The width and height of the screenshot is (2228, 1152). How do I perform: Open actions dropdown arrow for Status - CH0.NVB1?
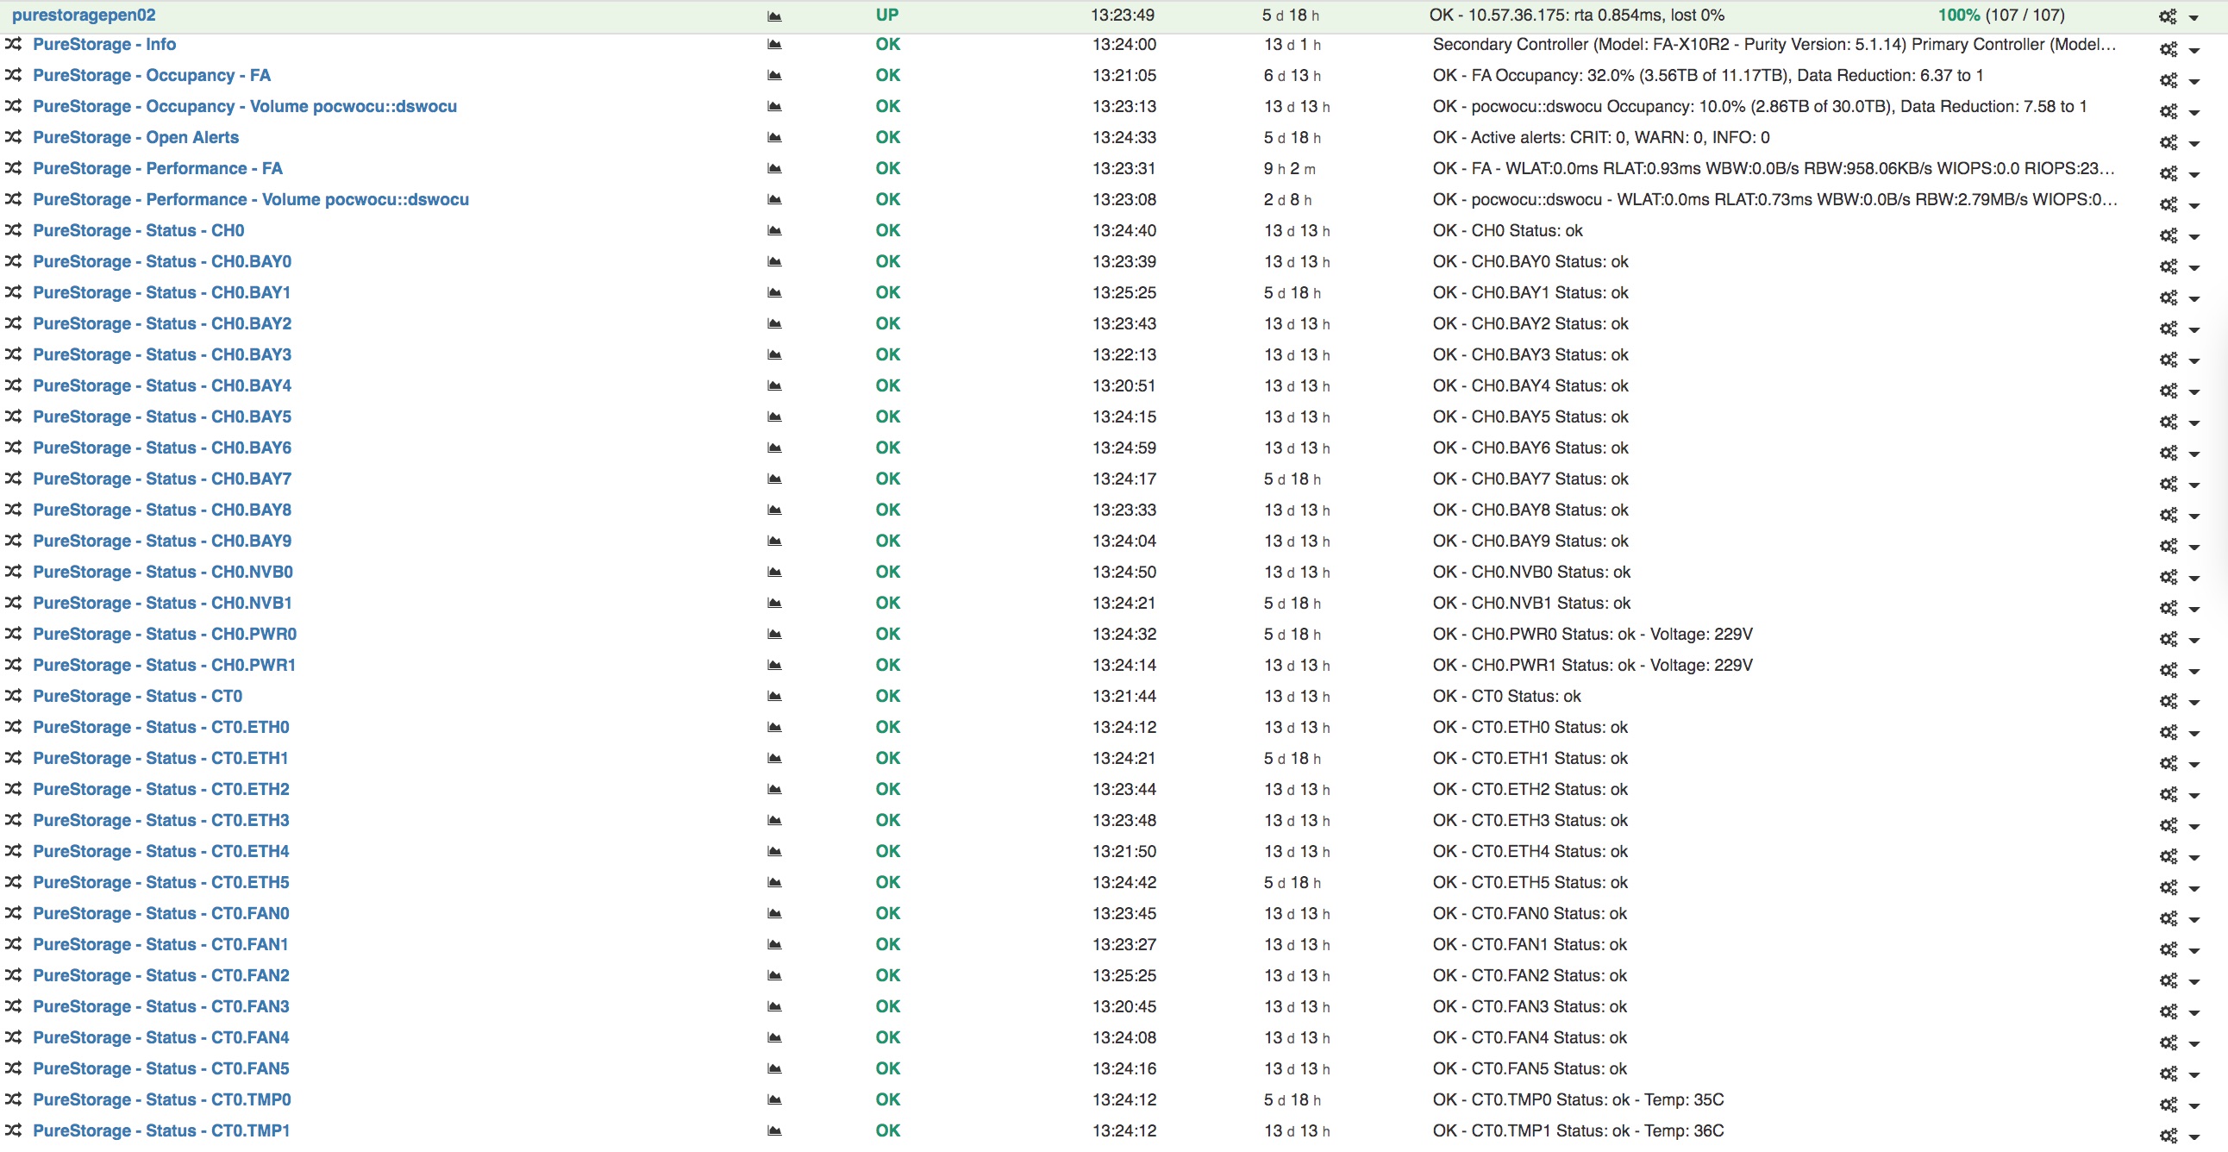(2194, 610)
